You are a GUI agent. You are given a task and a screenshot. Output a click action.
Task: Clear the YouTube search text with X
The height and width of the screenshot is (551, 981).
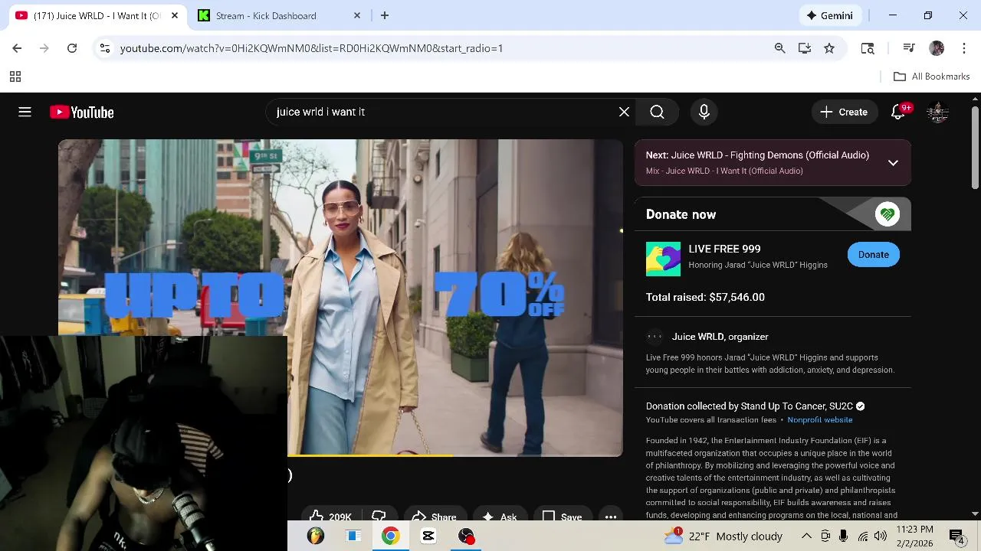[x=624, y=112]
